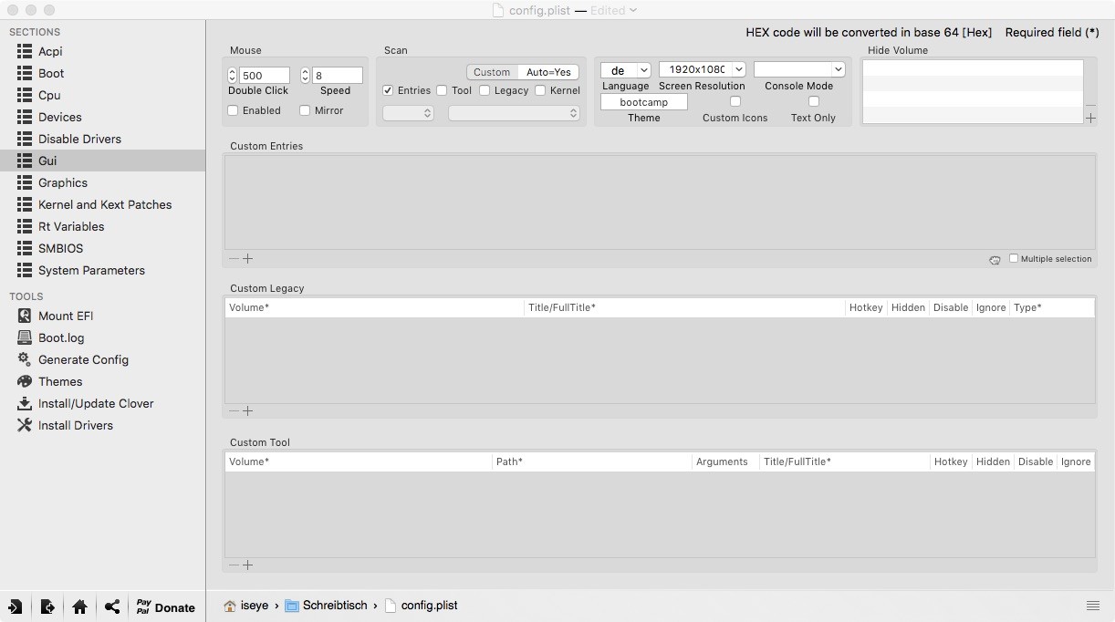Viewport: 1115px width, 622px height.
Task: Open small dropdown under Entries
Action: tap(408, 113)
